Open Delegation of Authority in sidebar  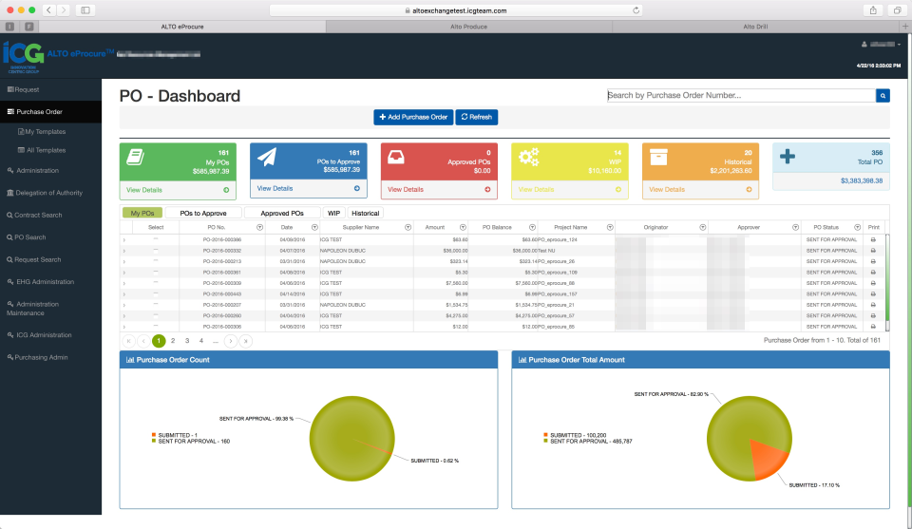coord(48,193)
